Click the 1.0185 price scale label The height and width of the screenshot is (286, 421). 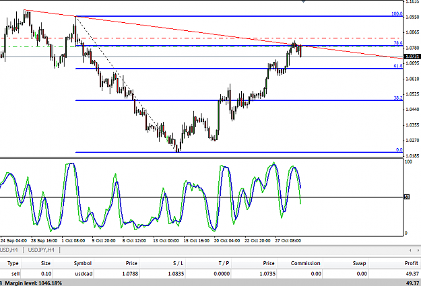point(412,156)
